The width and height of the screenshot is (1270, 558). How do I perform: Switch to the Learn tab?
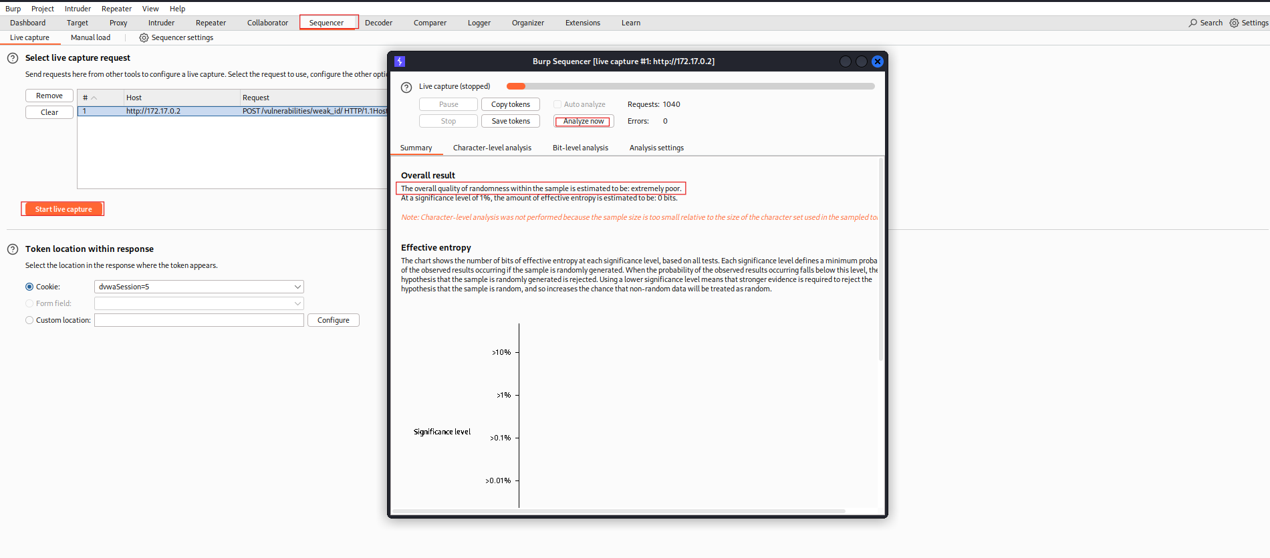[631, 23]
